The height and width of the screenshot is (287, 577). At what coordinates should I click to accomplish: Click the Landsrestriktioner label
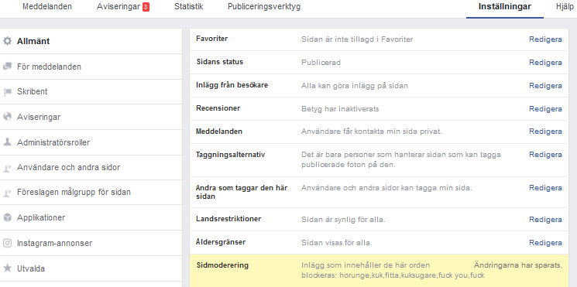[x=228, y=219]
